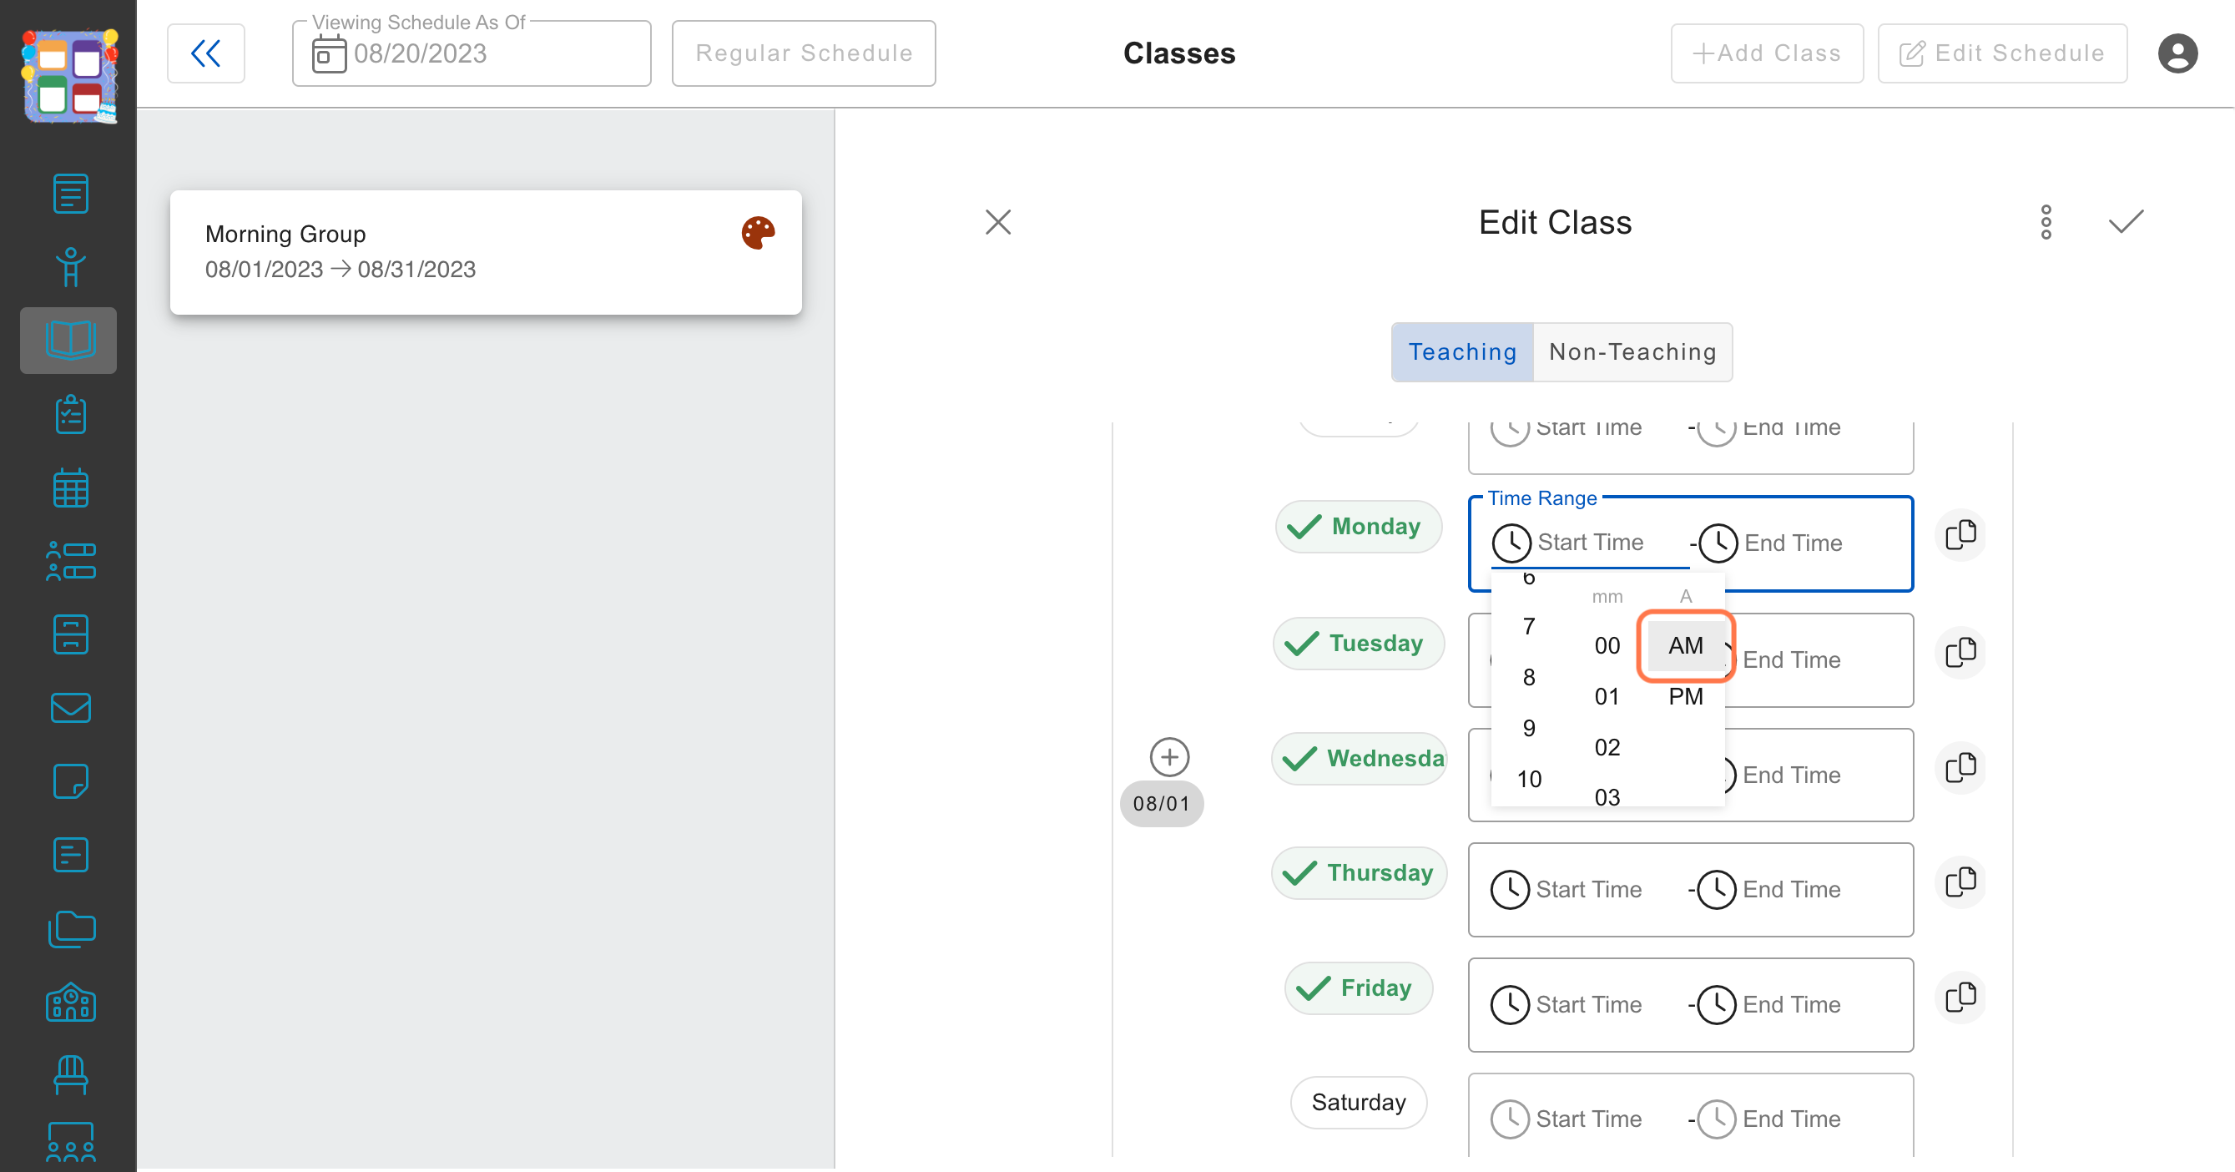Click the Edit Schedule button
2235x1172 pixels.
[x=2001, y=53]
